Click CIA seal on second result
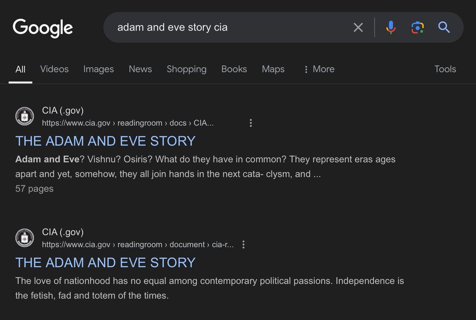The width and height of the screenshot is (476, 320). 25,238
